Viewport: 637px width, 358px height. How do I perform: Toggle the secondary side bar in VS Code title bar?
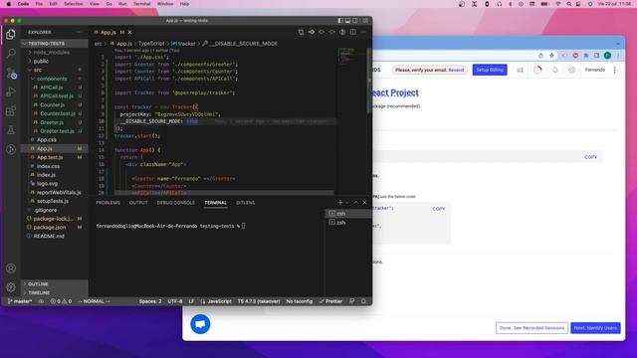[355, 20]
